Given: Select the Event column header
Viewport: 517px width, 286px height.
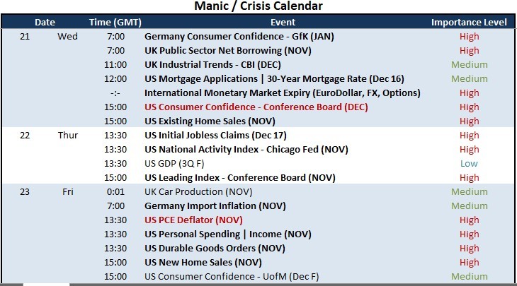Looking at the screenshot, I should (x=283, y=23).
